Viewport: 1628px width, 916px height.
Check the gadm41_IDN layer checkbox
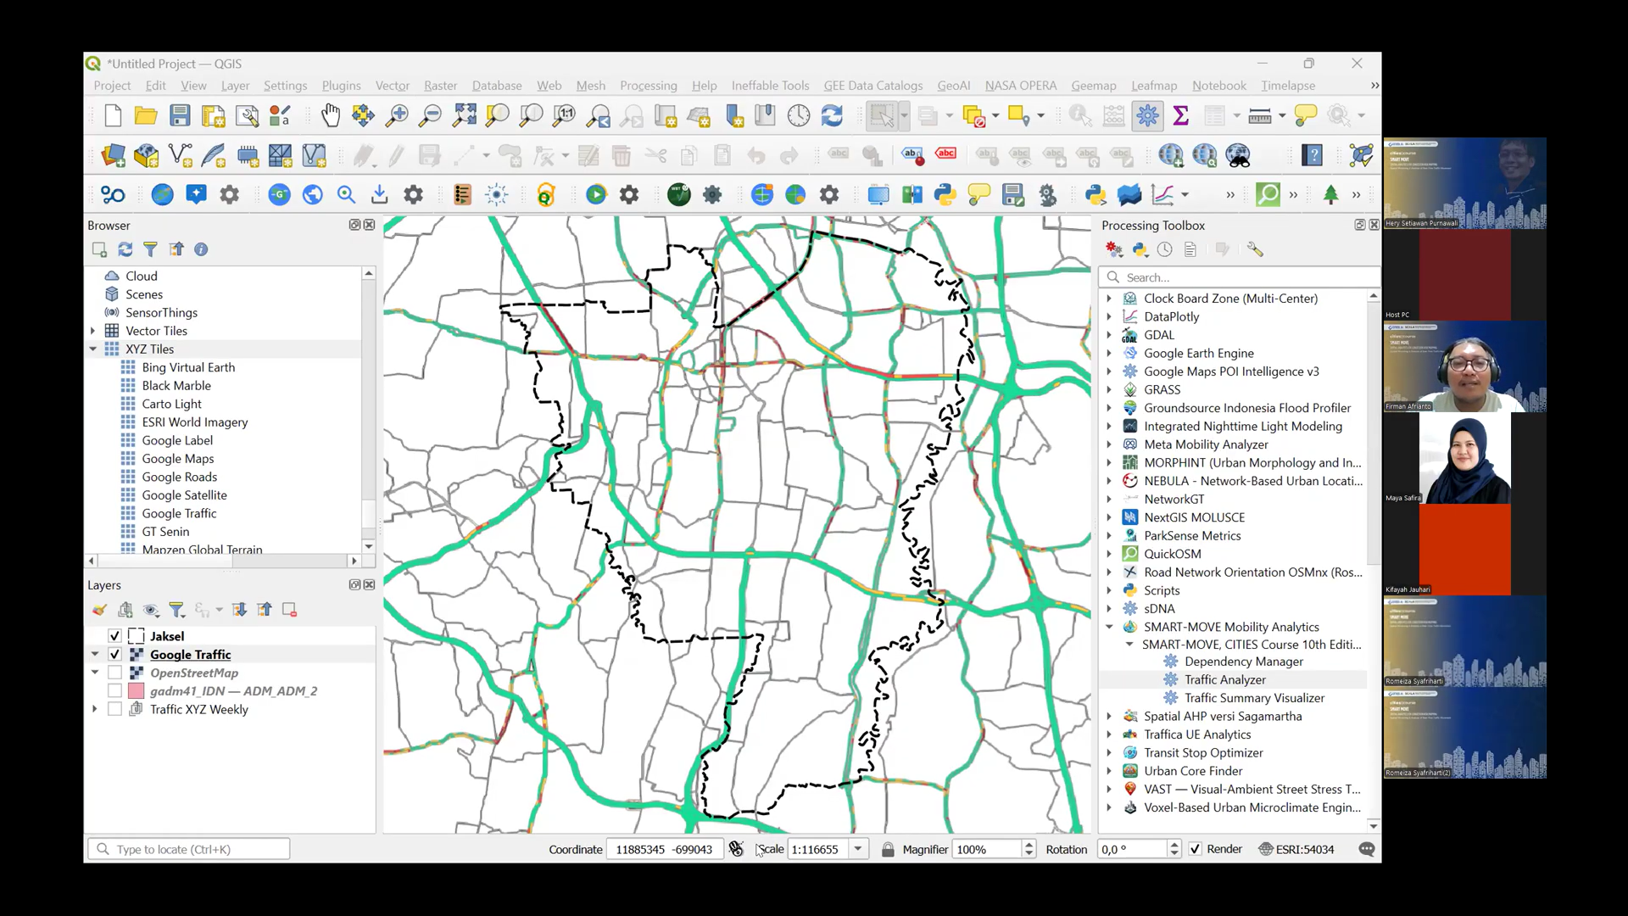pos(114,691)
